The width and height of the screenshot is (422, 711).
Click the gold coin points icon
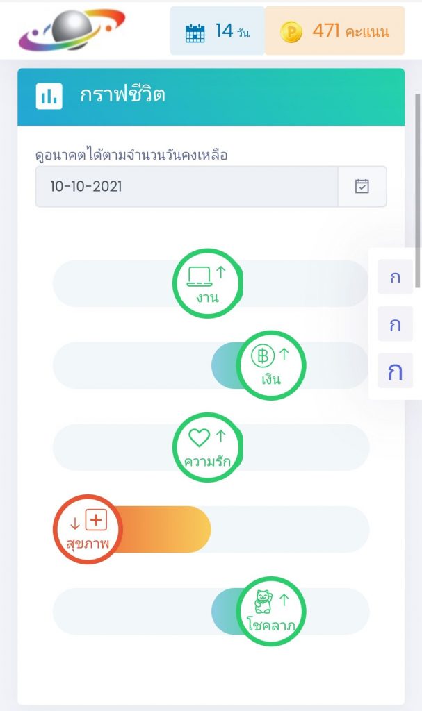[291, 32]
